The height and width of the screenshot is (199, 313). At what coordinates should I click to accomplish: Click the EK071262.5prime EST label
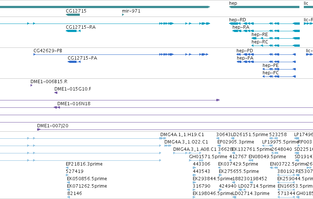(87, 186)
